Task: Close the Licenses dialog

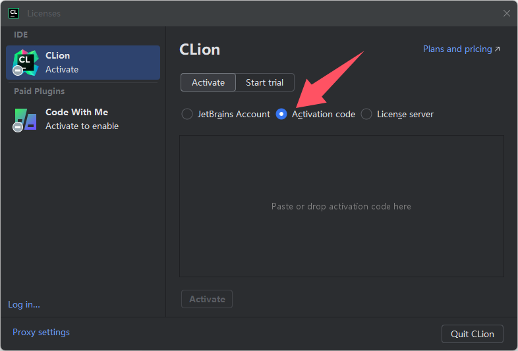Action: 506,13
